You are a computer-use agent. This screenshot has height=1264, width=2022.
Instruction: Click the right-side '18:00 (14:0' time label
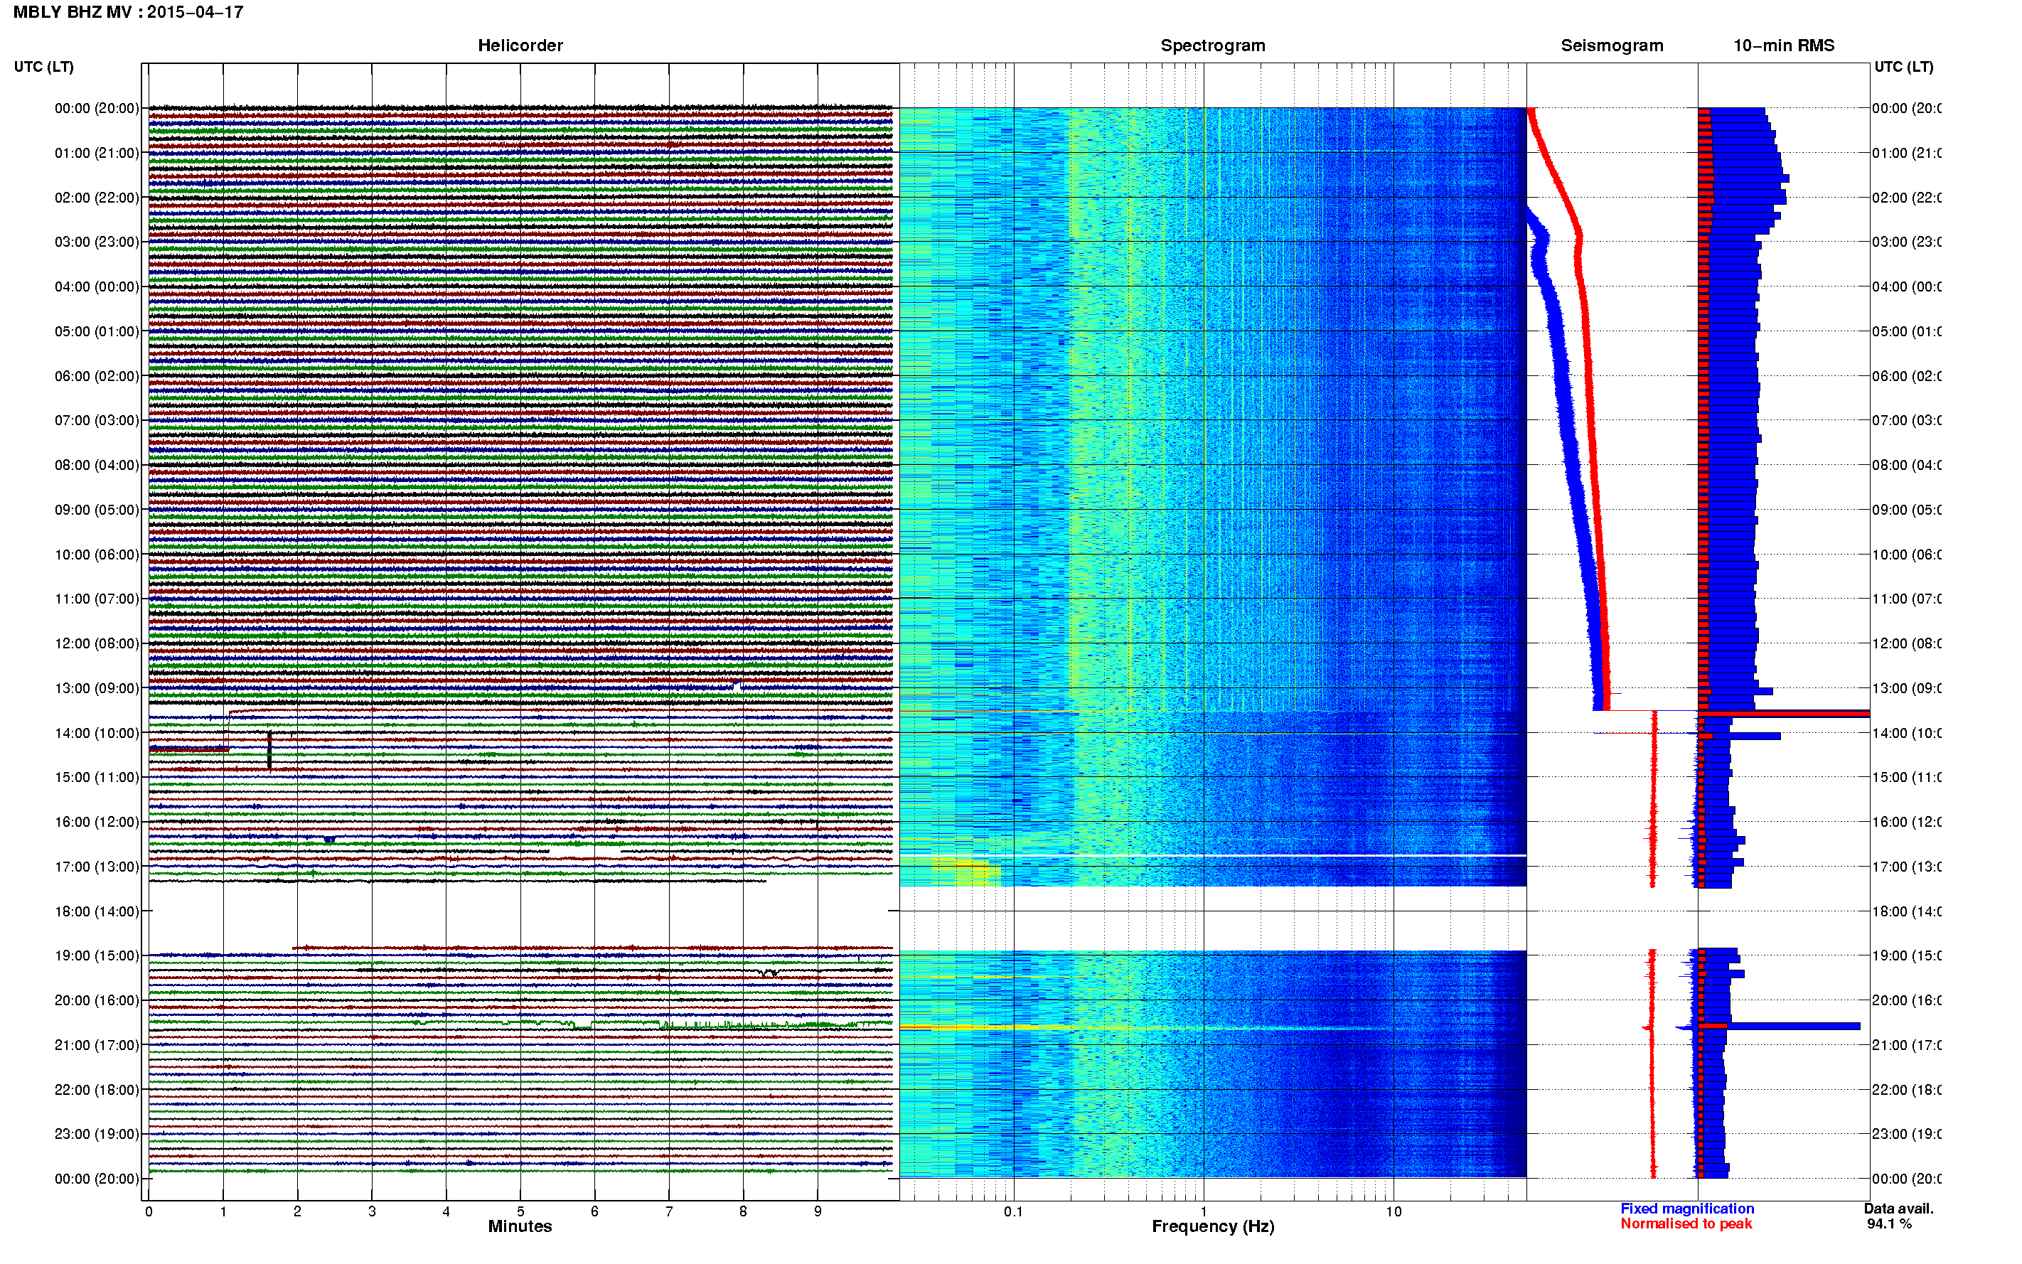(x=1907, y=911)
